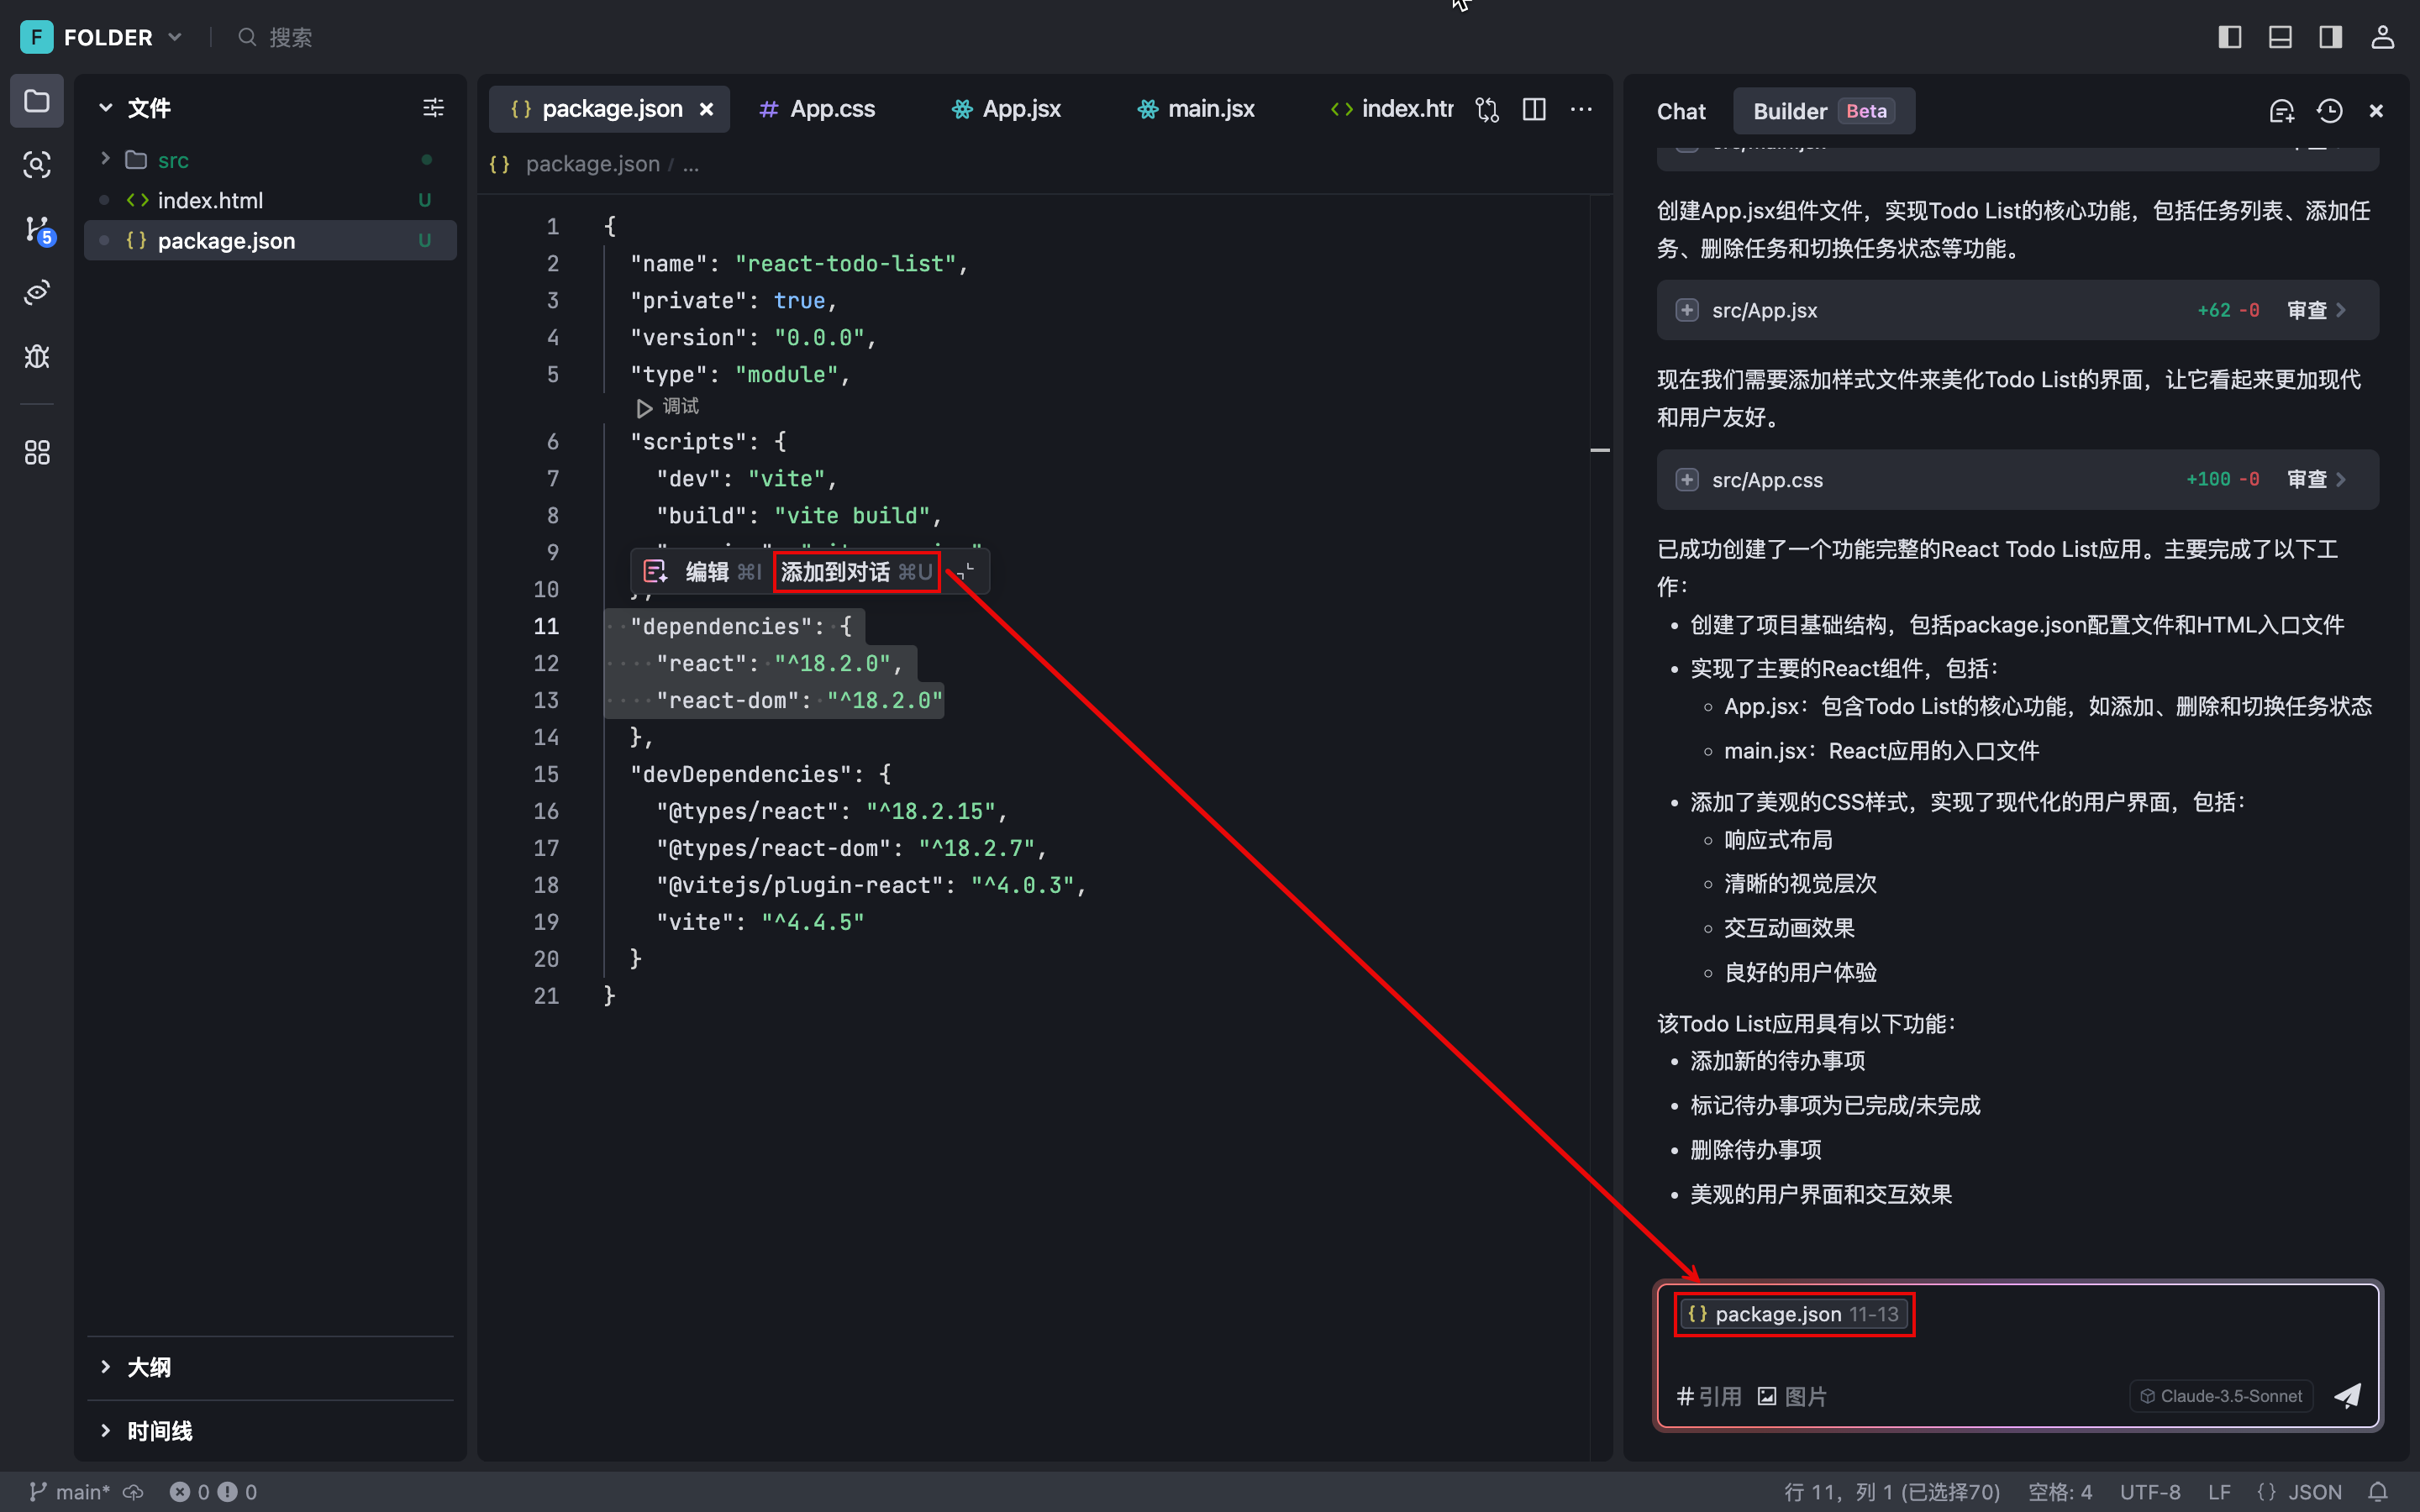Click the run and debug icon in sidebar

(x=39, y=357)
